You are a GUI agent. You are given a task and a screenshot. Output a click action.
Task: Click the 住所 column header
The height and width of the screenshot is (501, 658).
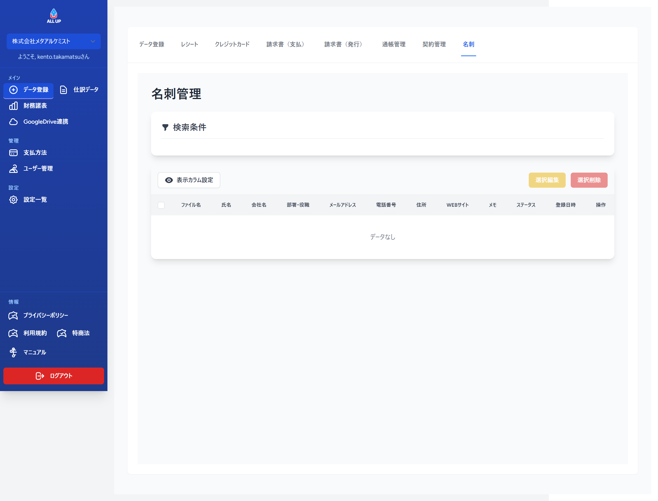[x=421, y=205]
